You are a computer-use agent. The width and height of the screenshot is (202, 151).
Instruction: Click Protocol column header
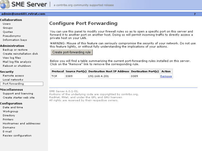click(x=58, y=71)
